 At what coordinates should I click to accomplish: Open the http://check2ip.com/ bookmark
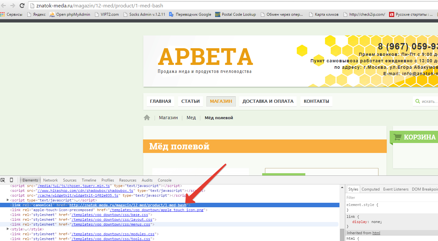coord(364,14)
